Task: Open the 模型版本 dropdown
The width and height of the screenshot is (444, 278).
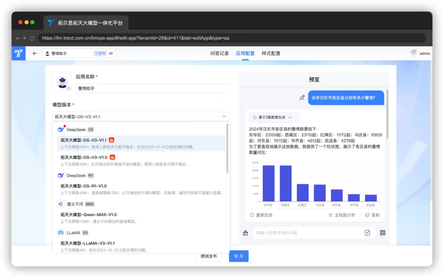Action: click(141, 117)
